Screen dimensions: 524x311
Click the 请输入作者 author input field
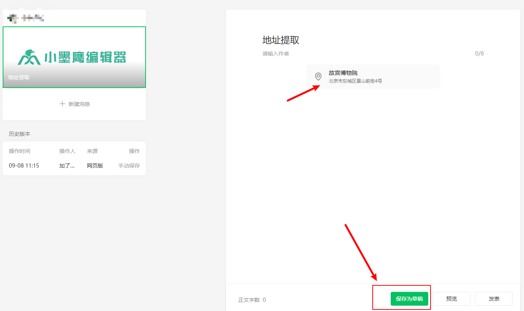pos(276,54)
